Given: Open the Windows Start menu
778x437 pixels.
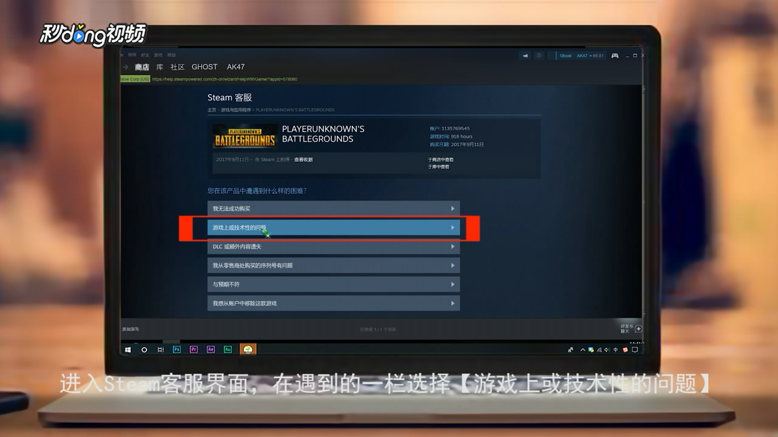Looking at the screenshot, I should (x=128, y=350).
